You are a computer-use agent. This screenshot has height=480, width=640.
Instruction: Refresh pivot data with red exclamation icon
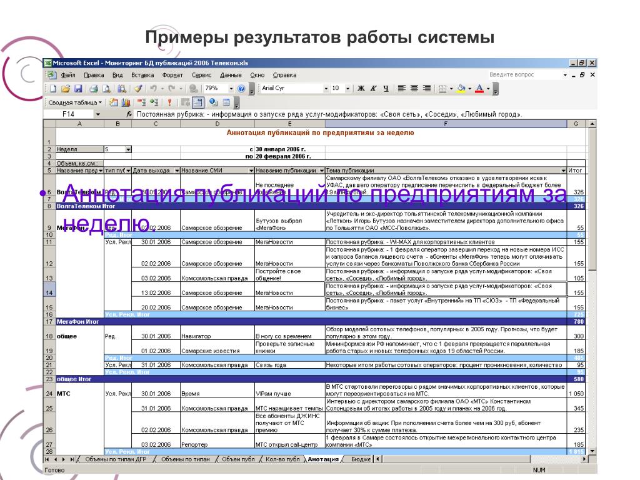pyautogui.click(x=169, y=102)
